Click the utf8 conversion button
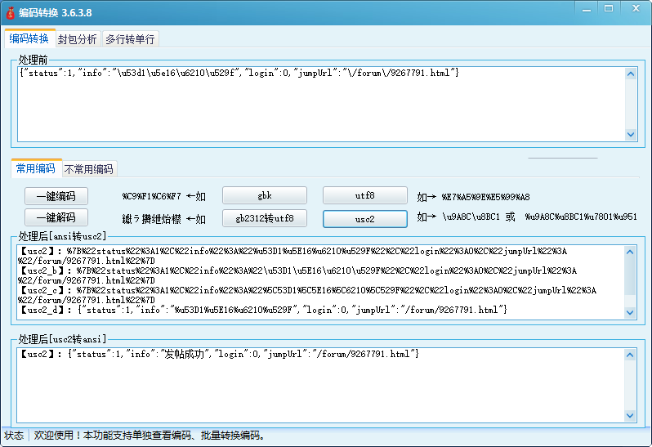652x447 pixels. point(364,195)
